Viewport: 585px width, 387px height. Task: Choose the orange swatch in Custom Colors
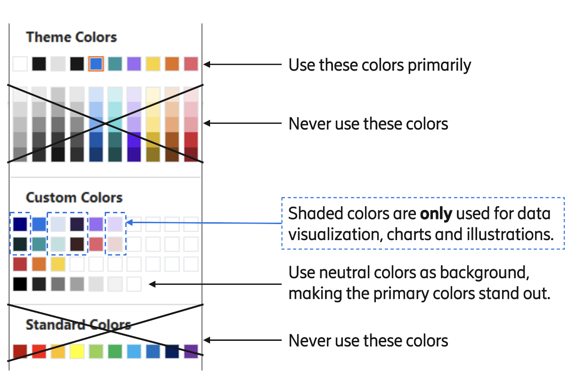click(39, 264)
